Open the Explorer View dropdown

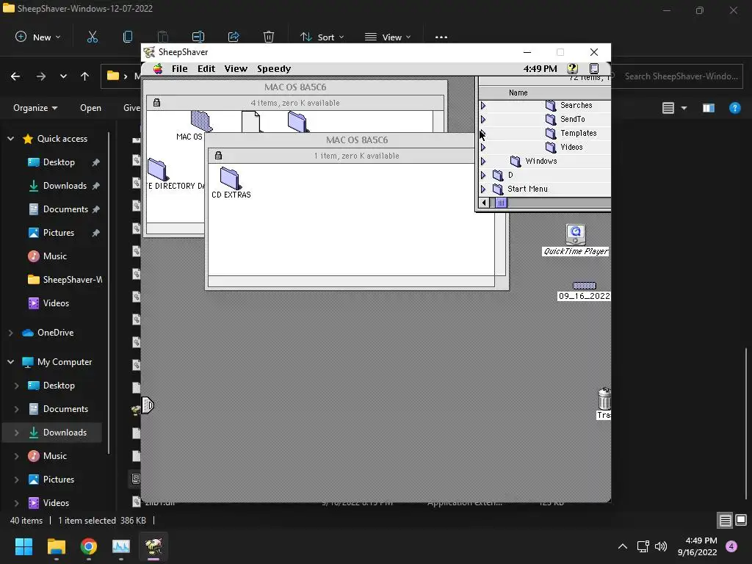click(x=388, y=37)
